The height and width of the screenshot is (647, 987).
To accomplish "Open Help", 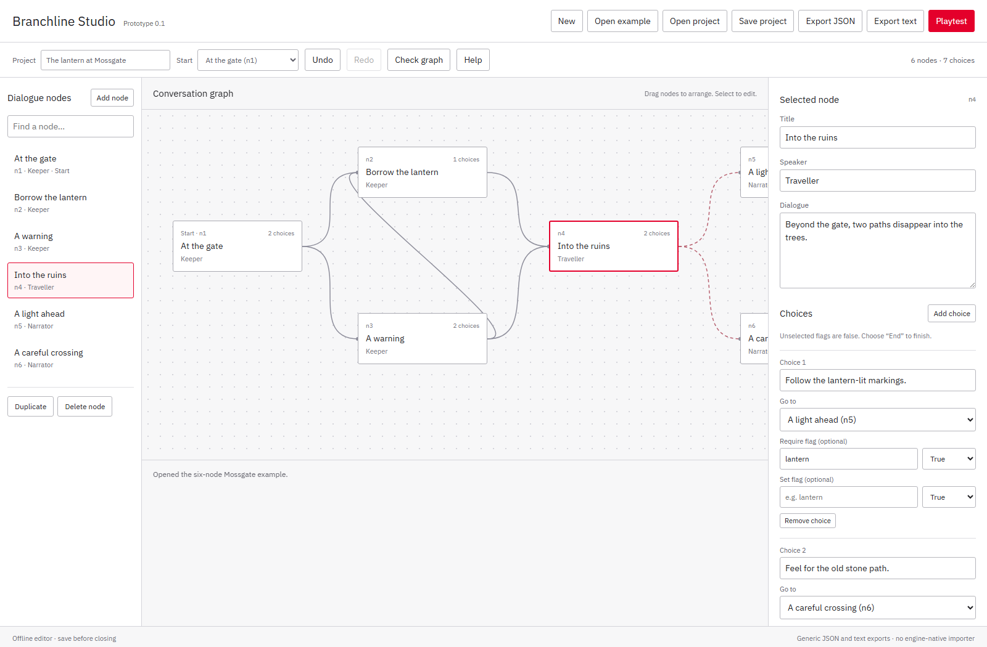I will tap(473, 60).
